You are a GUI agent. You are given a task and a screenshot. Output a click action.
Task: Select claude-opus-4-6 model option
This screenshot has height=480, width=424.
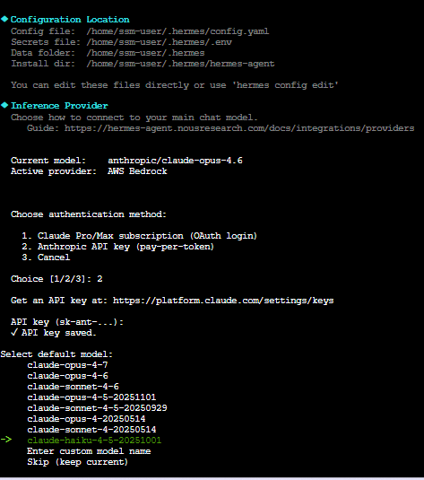67,376
